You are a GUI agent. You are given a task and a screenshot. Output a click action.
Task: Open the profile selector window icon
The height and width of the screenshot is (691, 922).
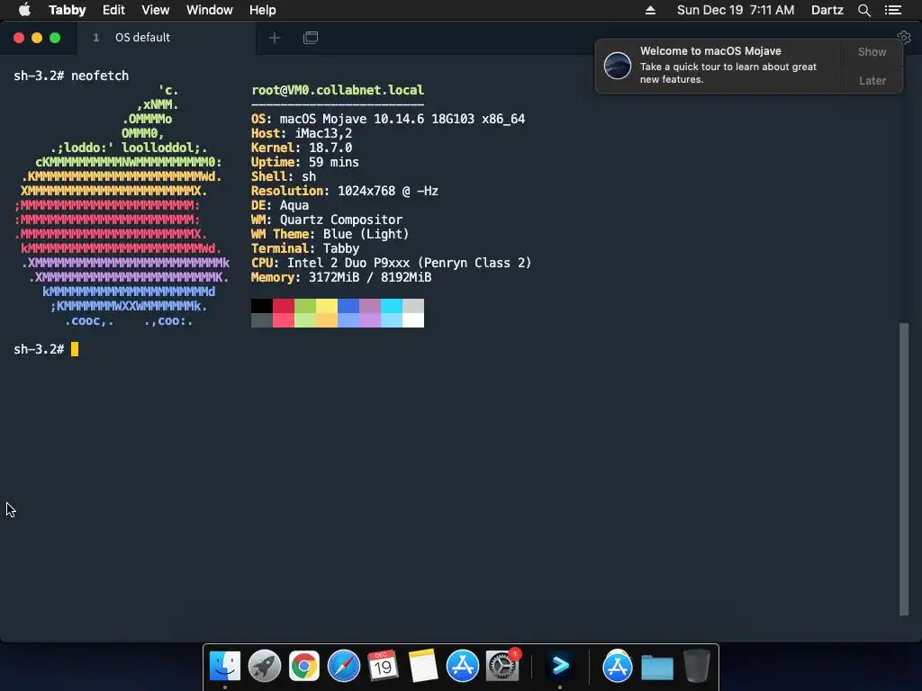[311, 38]
